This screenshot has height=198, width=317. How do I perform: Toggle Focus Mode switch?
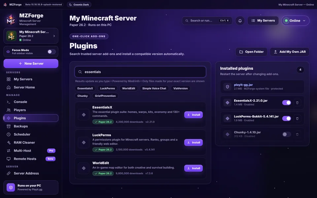point(52,52)
